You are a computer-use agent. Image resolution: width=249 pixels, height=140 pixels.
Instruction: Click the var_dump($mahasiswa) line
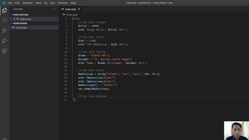pyautogui.click(x=94, y=89)
